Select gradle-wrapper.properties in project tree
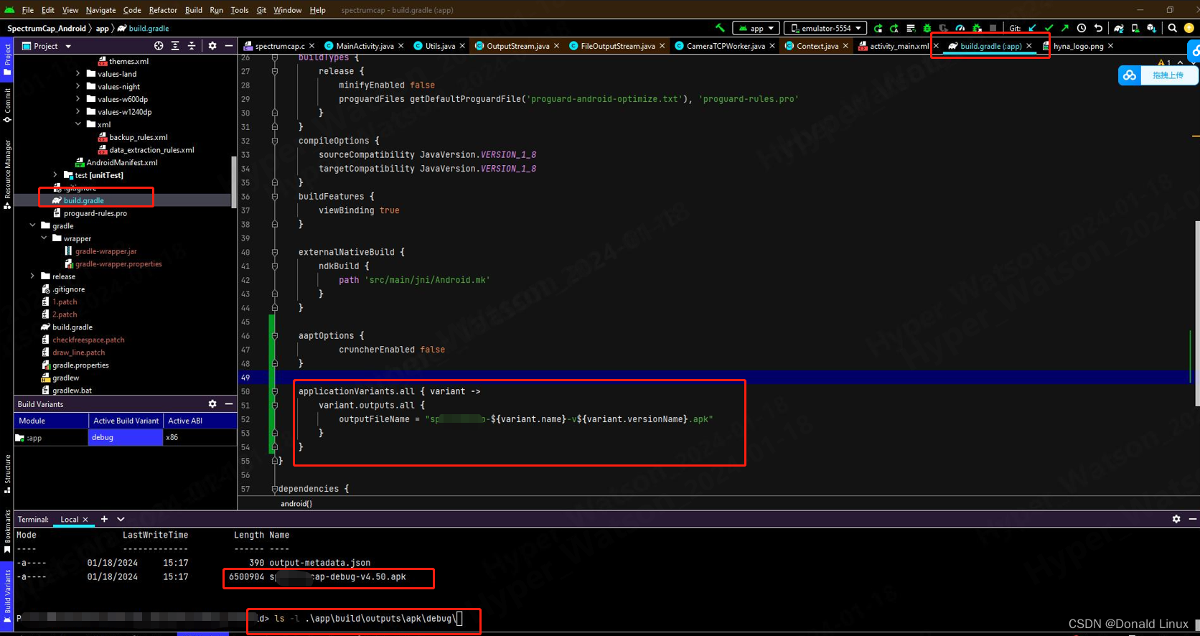1200x636 pixels. [x=118, y=264]
